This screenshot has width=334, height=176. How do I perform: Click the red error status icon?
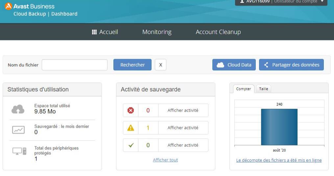tap(131, 110)
